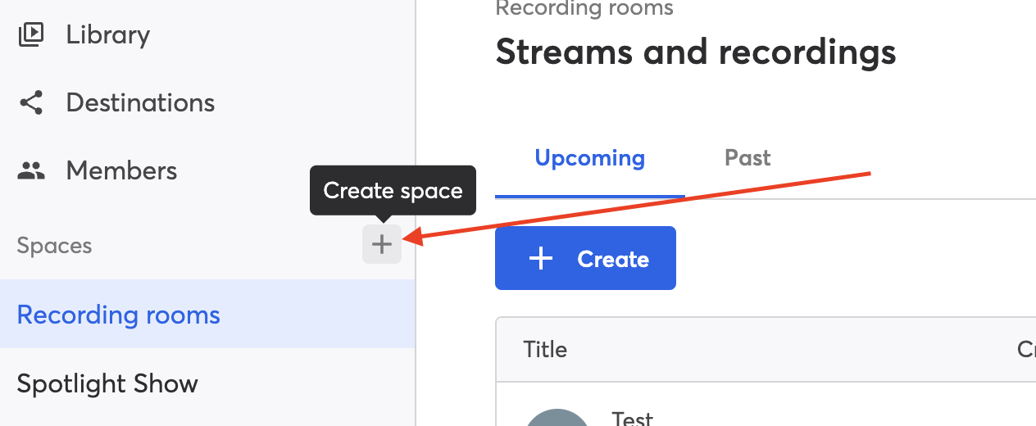
Task: Click the Members people icon
Action: 31,170
